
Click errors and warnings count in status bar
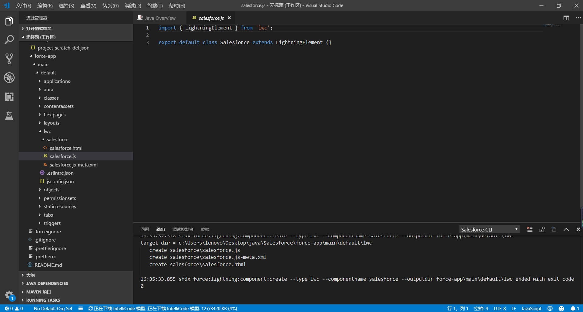click(14, 308)
